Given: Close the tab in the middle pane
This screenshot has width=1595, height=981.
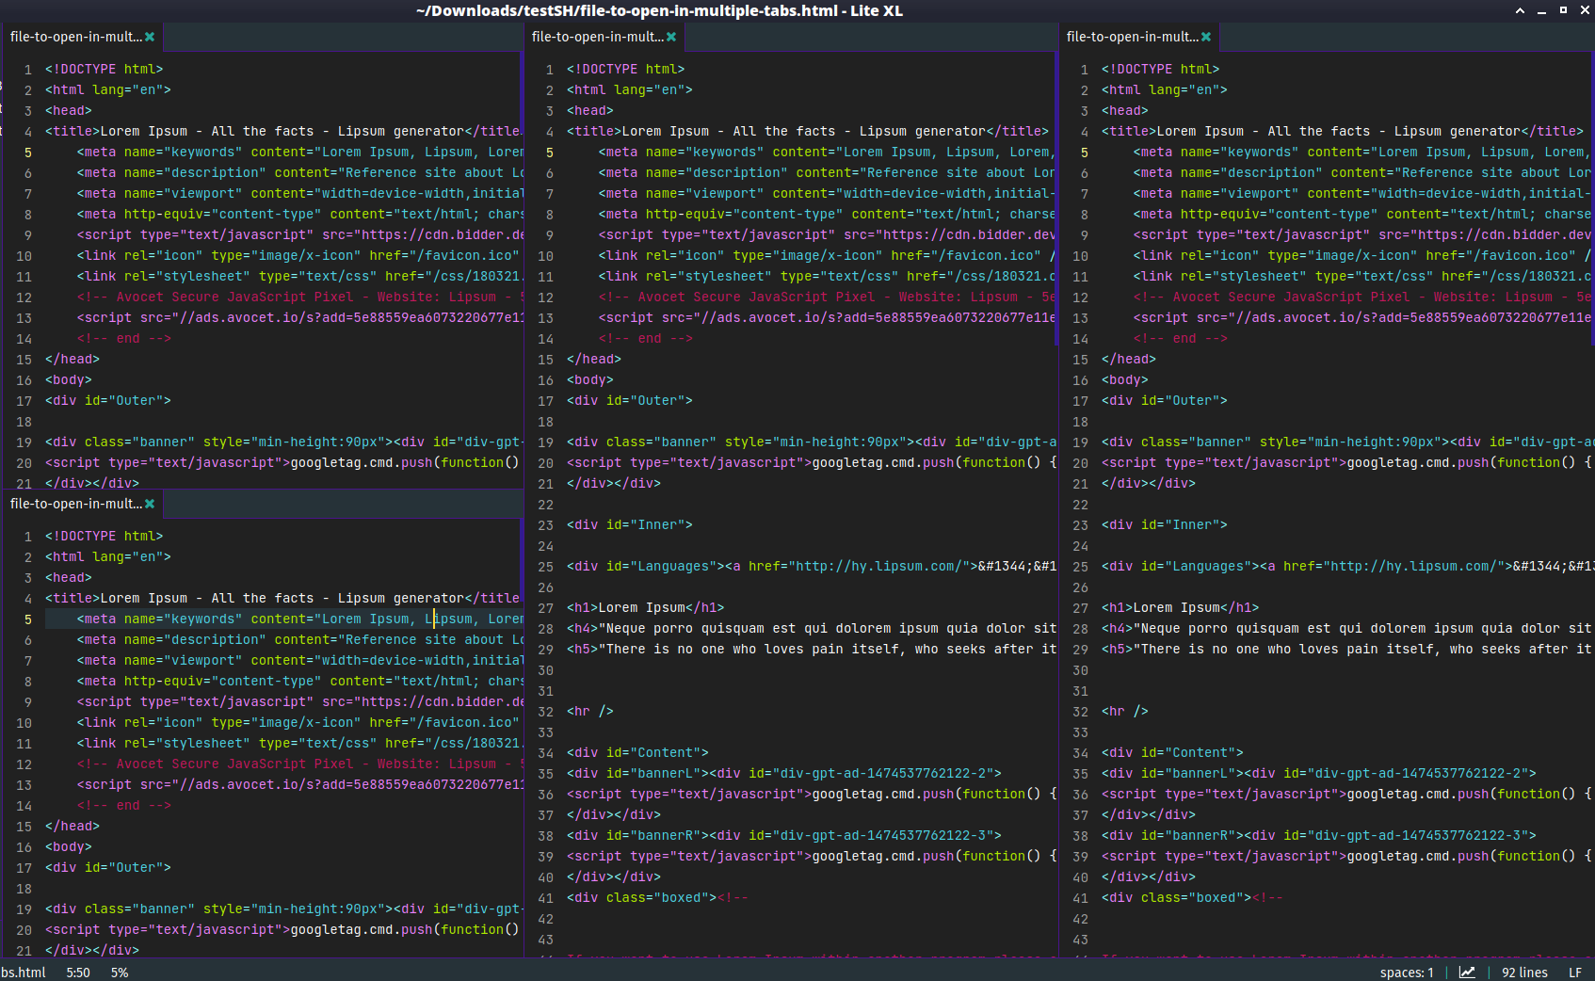Looking at the screenshot, I should pyautogui.click(x=671, y=37).
